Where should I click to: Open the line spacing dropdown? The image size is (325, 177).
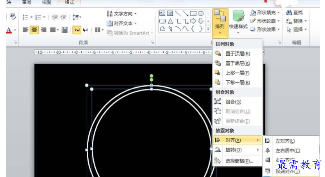click(77, 17)
